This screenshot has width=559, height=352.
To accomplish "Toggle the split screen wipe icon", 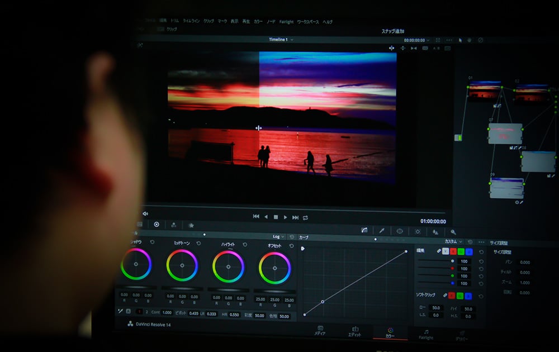I will pyautogui.click(x=391, y=47).
